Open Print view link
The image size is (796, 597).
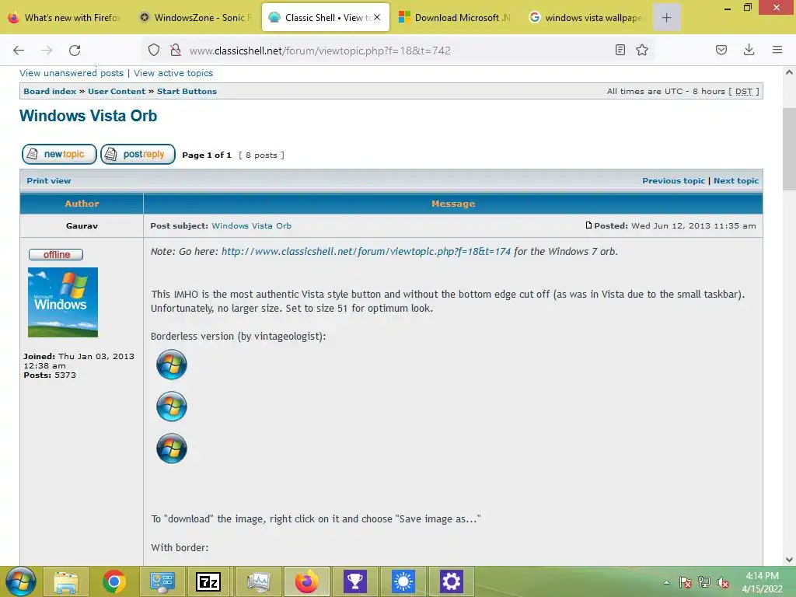tap(49, 180)
